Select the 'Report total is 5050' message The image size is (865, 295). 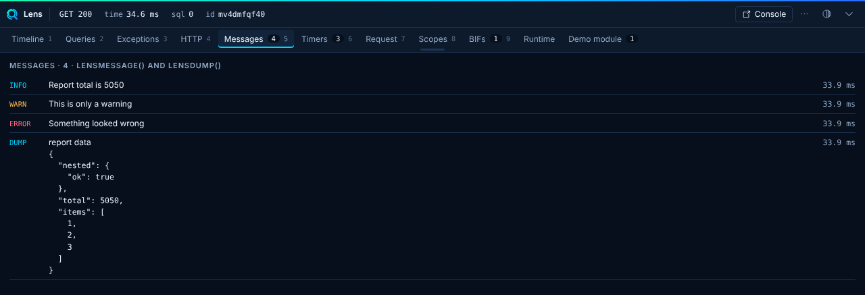[x=86, y=85]
